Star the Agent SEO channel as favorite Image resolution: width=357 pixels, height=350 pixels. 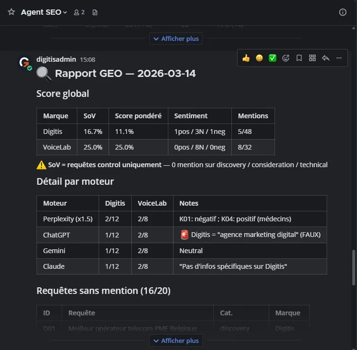[11, 12]
